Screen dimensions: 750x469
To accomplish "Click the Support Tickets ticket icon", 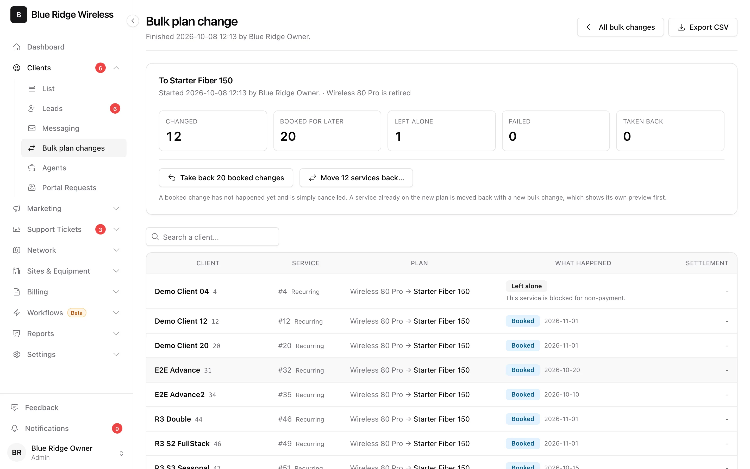I will 17,229.
